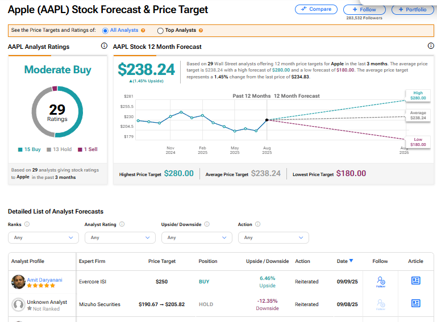Open Evercore ISI article icon
The width and height of the screenshot is (437, 322).
tap(416, 281)
